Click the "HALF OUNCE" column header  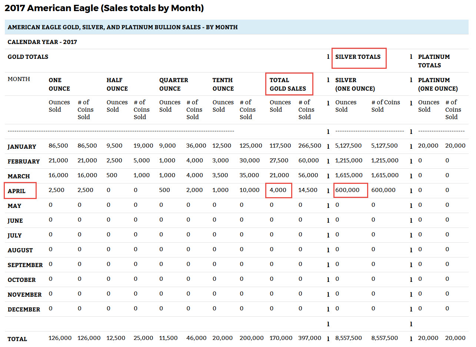point(117,84)
